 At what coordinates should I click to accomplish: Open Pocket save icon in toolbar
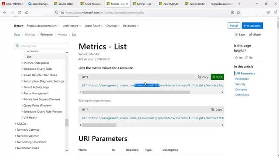[268, 13]
